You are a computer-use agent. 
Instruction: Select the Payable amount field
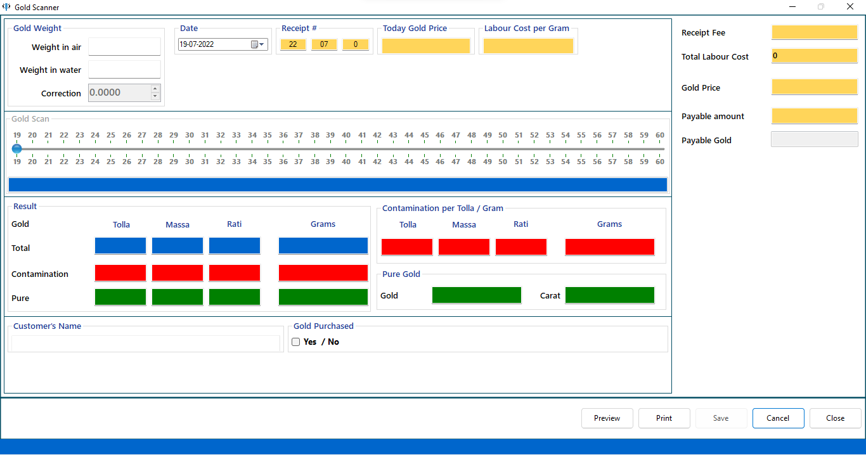(x=814, y=116)
